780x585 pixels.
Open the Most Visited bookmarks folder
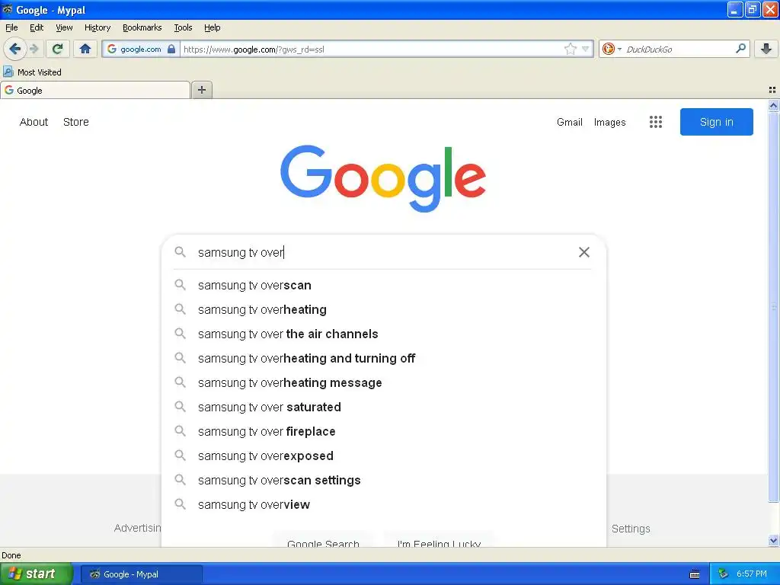pos(32,72)
